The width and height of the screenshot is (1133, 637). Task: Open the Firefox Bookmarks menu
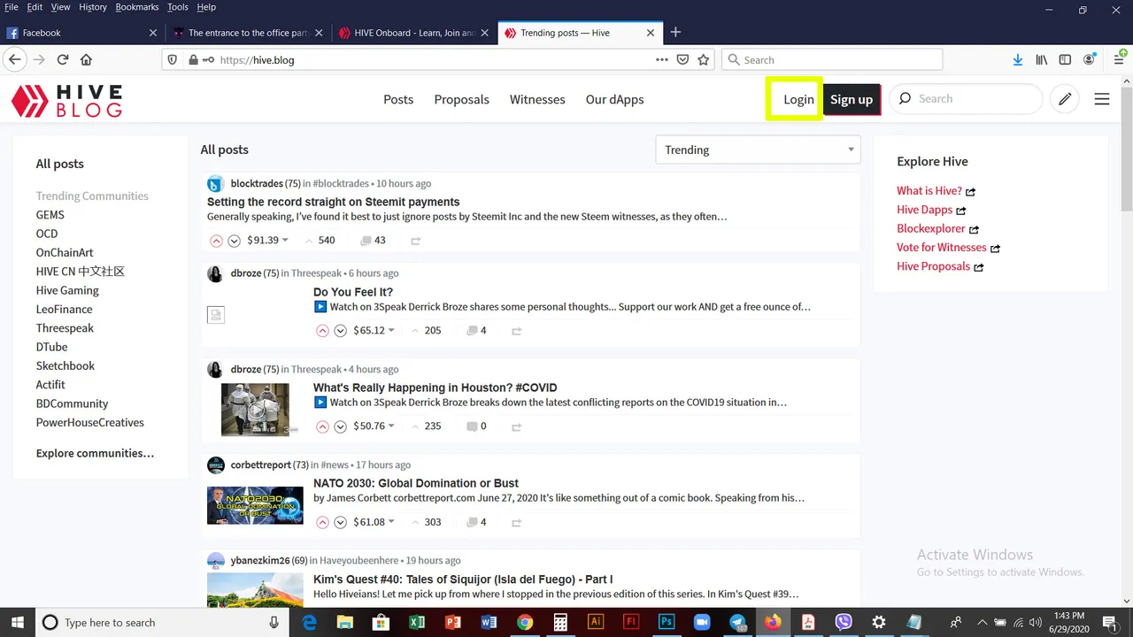coord(136,7)
